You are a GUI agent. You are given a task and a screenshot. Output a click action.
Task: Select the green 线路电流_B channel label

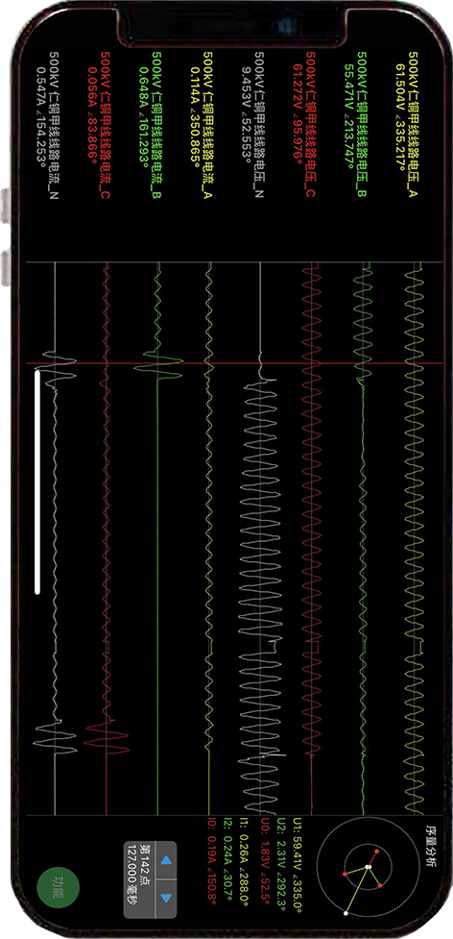[x=156, y=125]
